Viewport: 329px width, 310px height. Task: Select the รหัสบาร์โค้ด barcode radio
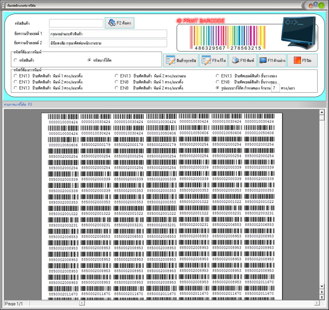89,60
